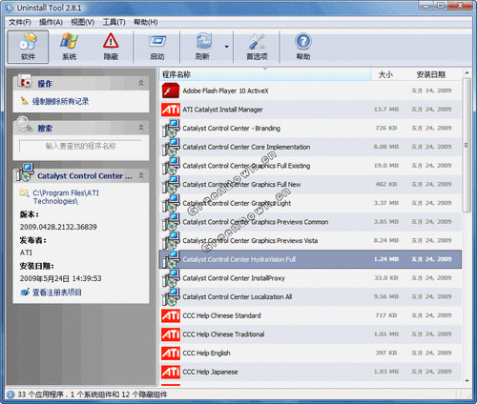Select the 软件 (Software) toolbar icon
The image size is (477, 404).
point(28,47)
